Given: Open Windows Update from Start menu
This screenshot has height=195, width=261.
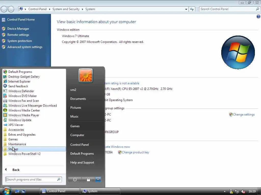Looking at the screenshot, I should click(20, 120).
